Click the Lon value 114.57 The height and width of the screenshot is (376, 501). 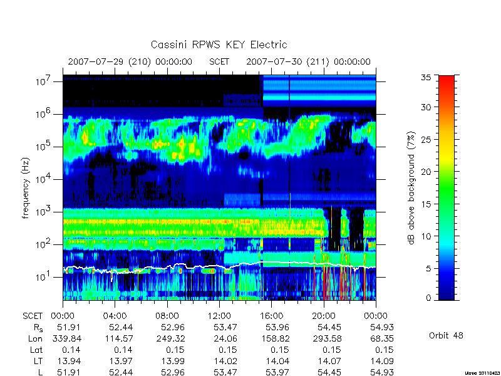(118, 338)
